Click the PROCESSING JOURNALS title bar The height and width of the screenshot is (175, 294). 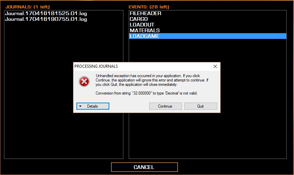pyautogui.click(x=142, y=66)
